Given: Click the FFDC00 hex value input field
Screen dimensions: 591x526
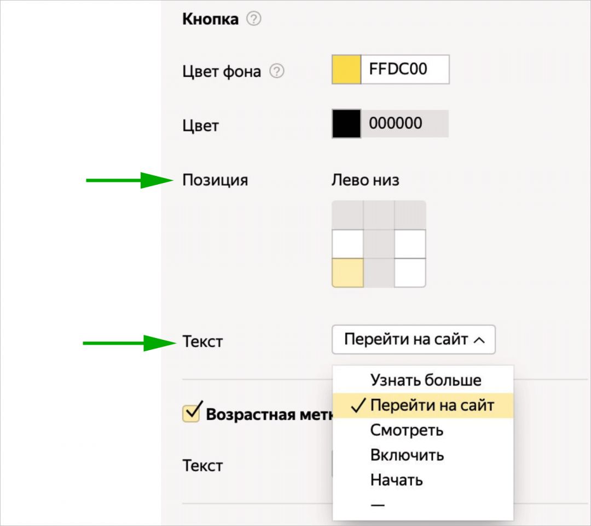Looking at the screenshot, I should pyautogui.click(x=404, y=69).
